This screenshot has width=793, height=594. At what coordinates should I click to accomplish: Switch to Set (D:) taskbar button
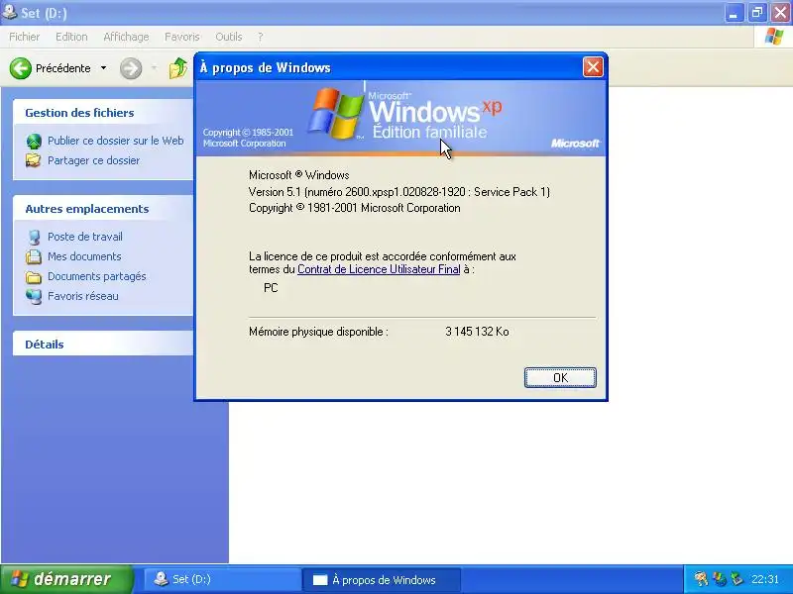tap(222, 579)
